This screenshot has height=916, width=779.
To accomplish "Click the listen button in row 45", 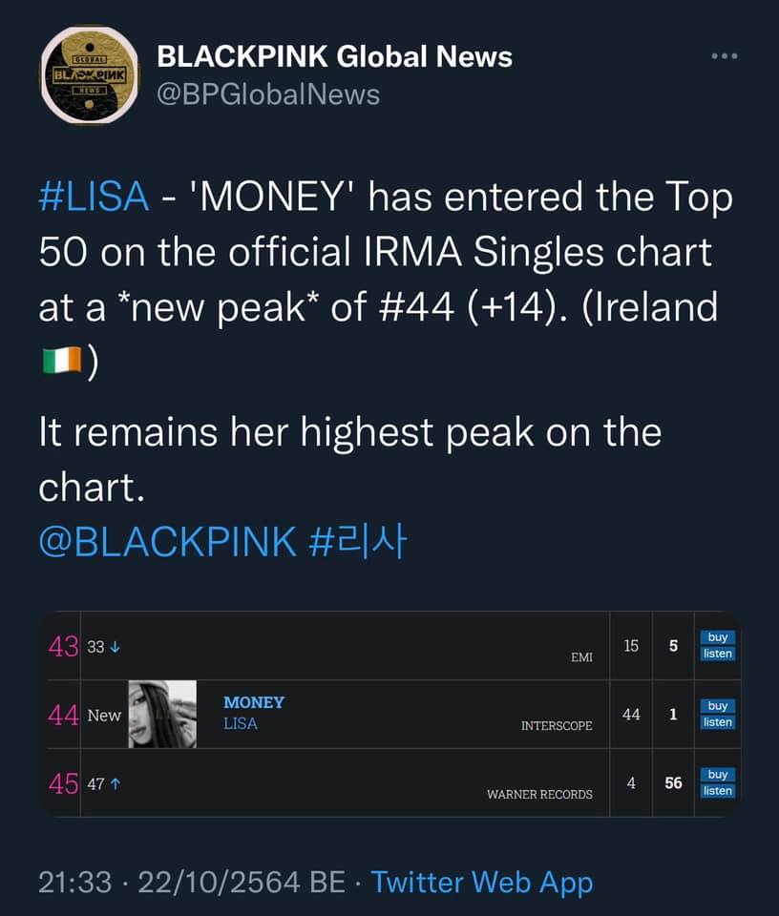I will tap(718, 791).
